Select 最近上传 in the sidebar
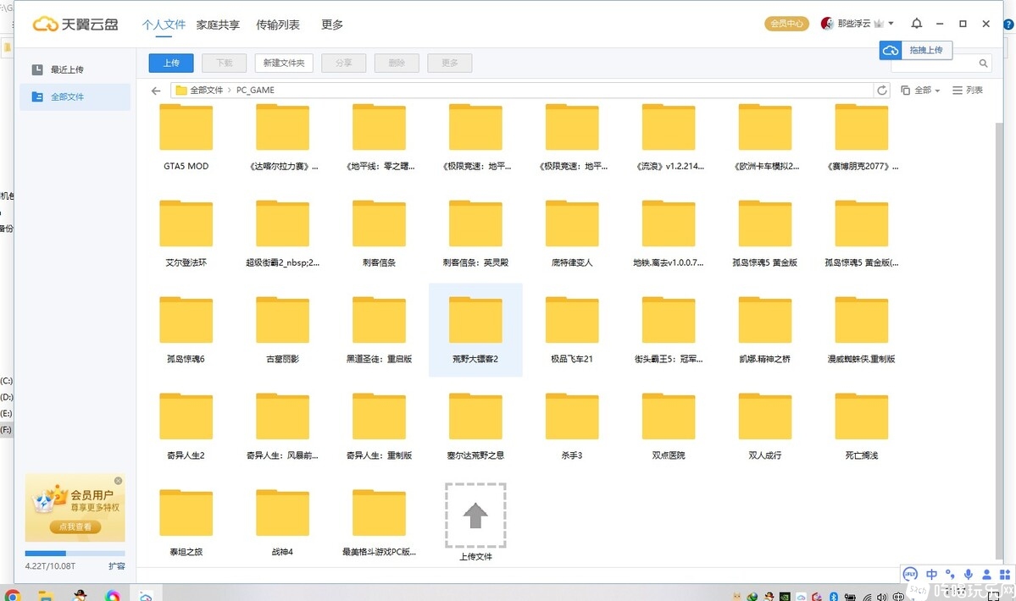The height and width of the screenshot is (601, 1016). (x=75, y=69)
